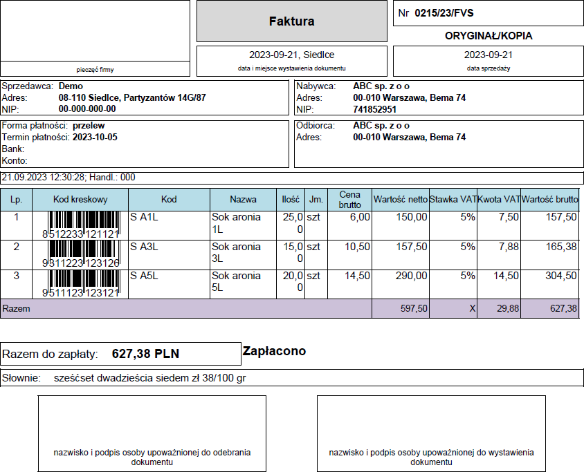Click the ORYGINAŁ/KOPIA label
The height and width of the screenshot is (472, 584).
pyautogui.click(x=488, y=36)
